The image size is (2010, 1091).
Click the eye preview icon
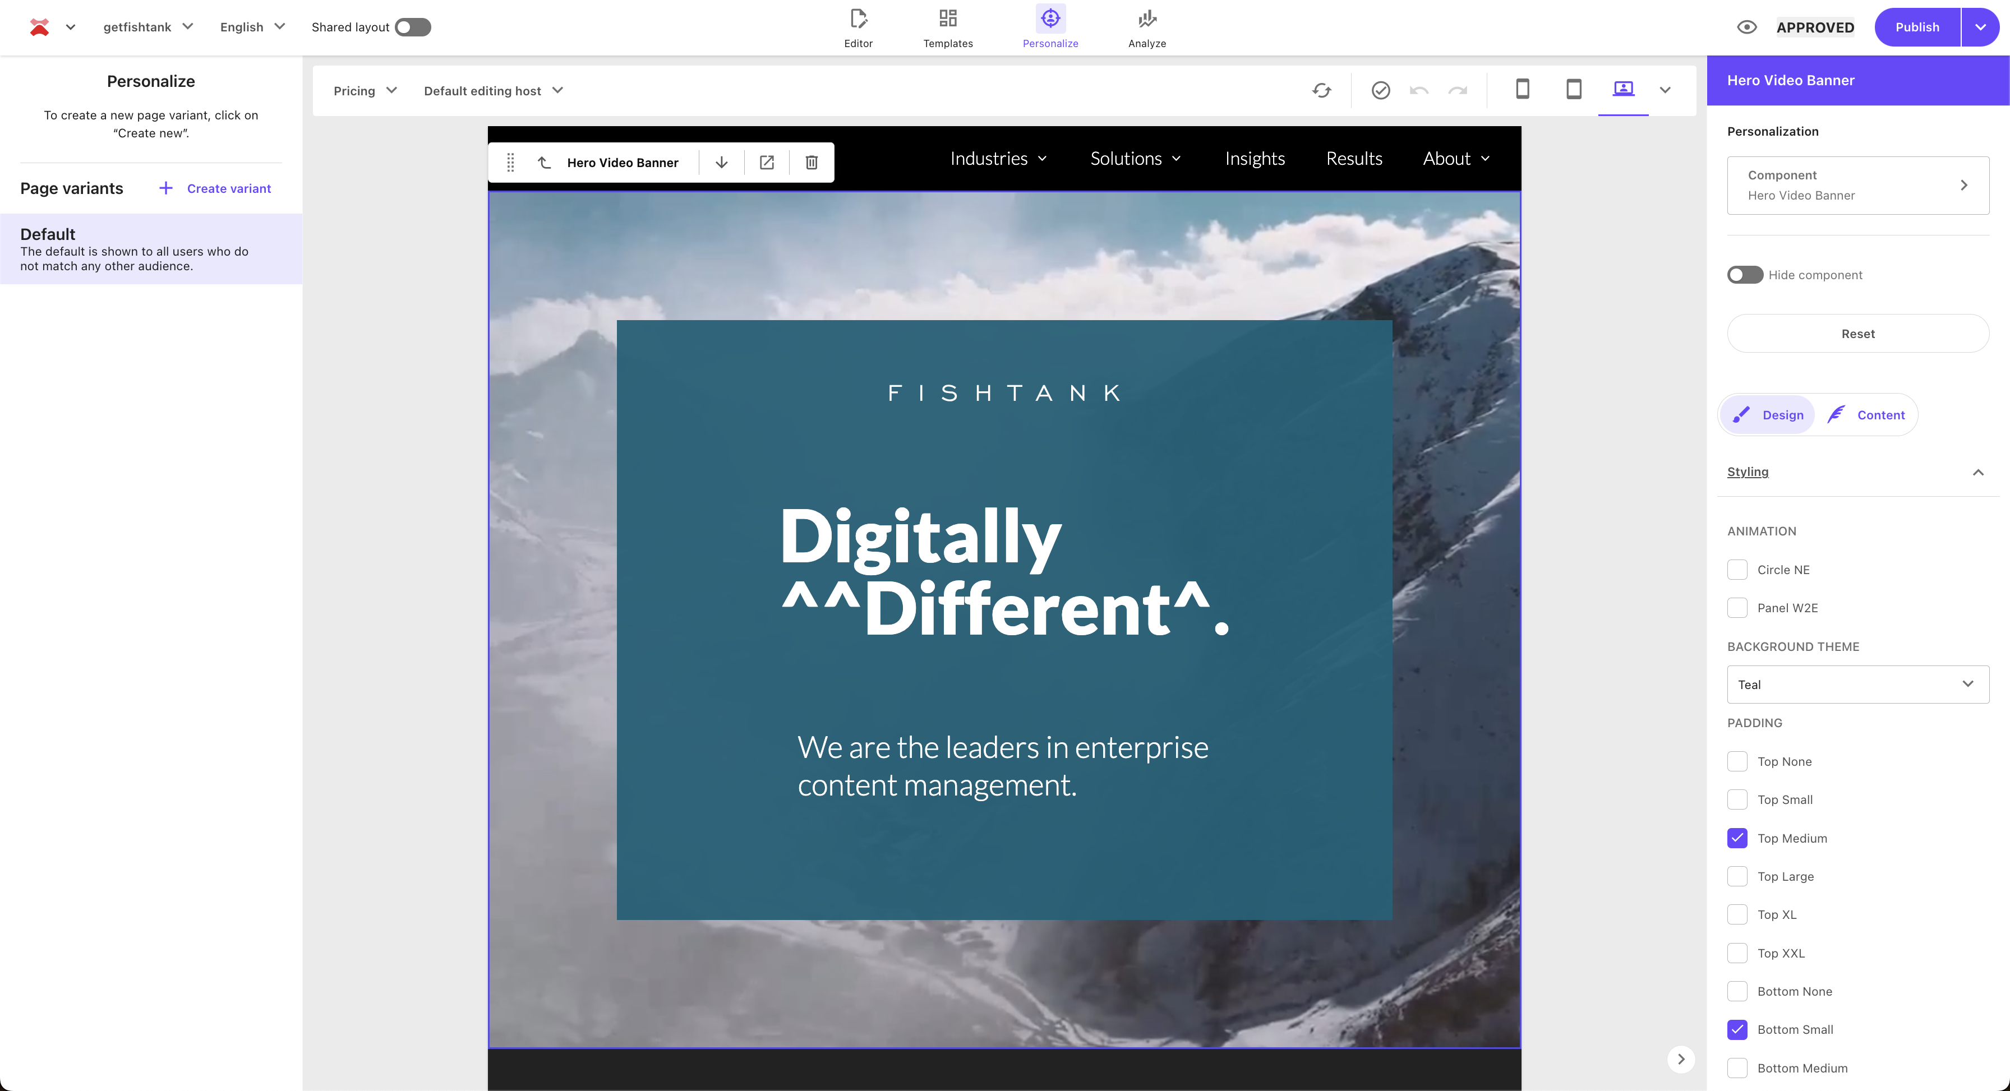(x=1746, y=27)
